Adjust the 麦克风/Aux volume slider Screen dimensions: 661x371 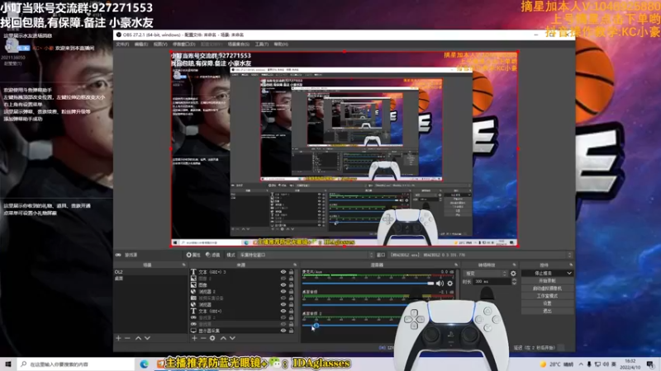368,284
